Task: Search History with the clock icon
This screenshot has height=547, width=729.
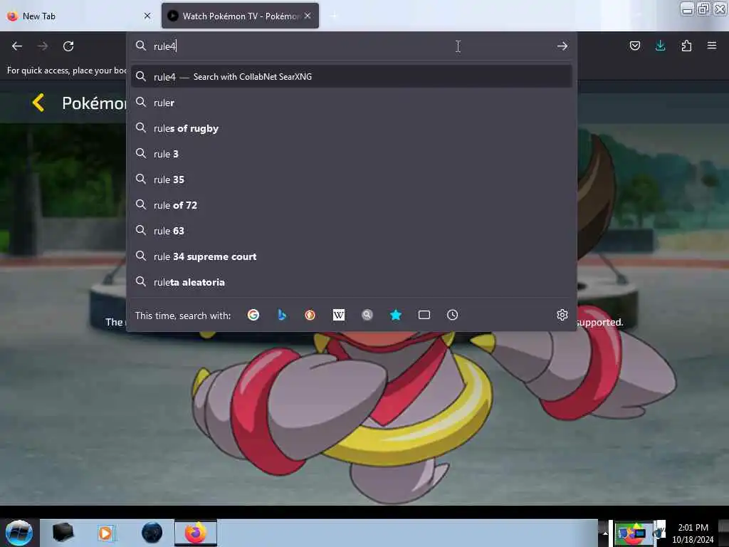Action: [x=452, y=315]
